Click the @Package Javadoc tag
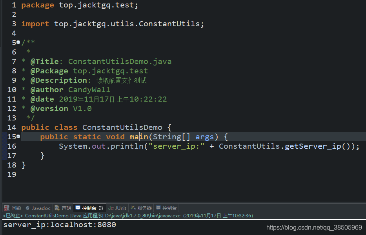 pyautogui.click(x=49, y=71)
